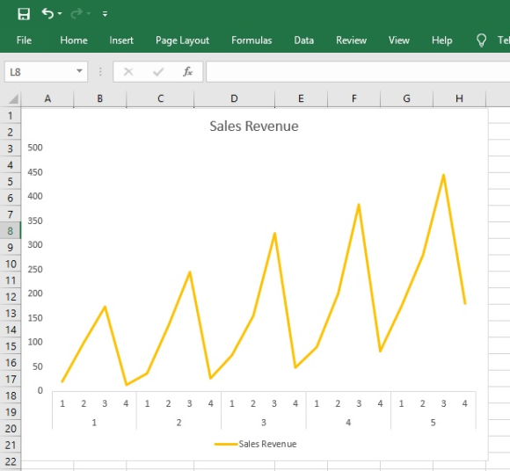Select row 8 header

pyautogui.click(x=10, y=231)
